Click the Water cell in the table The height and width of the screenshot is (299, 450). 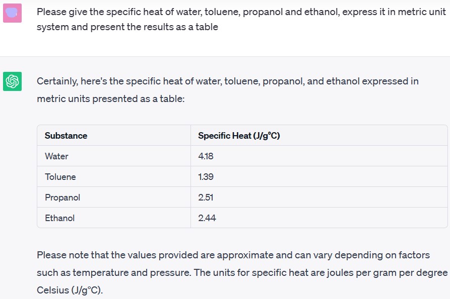pos(56,156)
